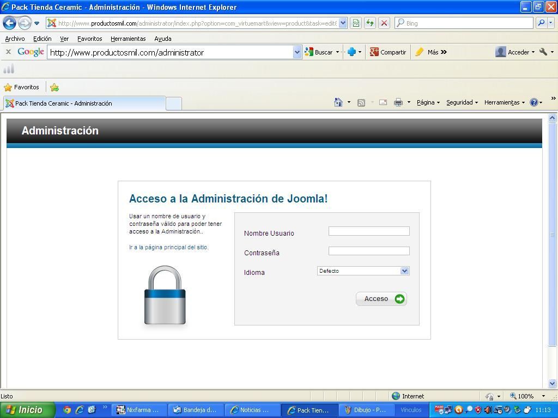
Task: Open the Google toolbar wrench settings icon
Action: pyautogui.click(x=543, y=52)
